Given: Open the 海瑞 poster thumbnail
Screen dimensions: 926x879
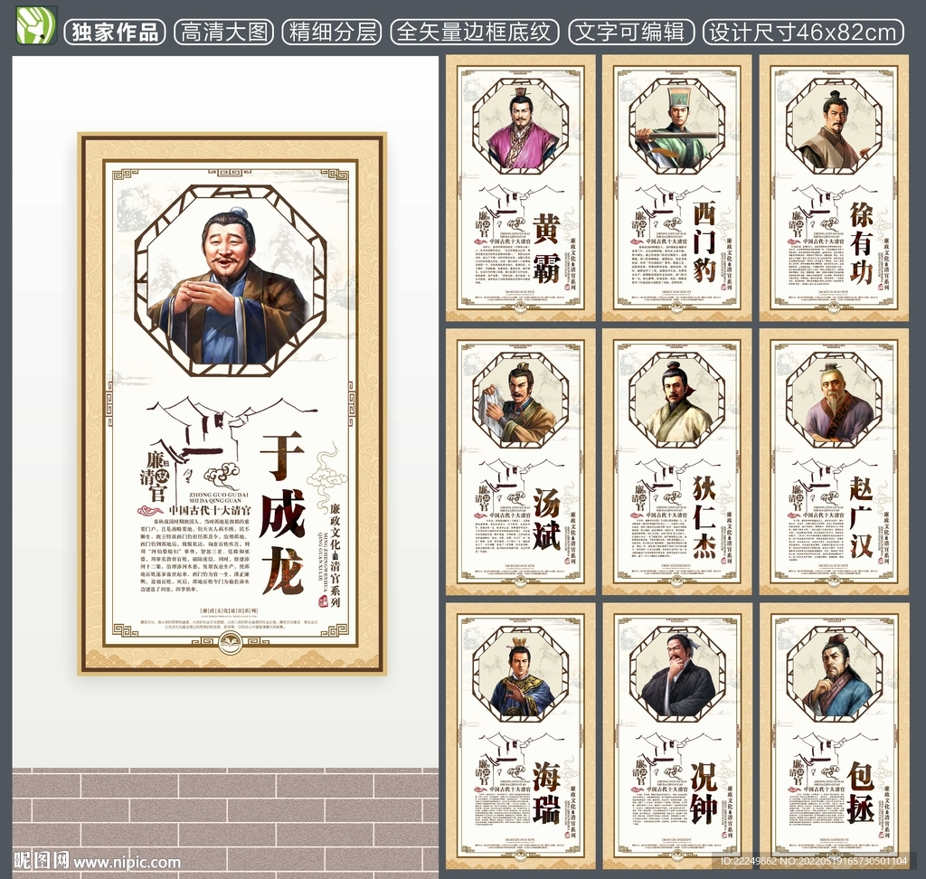Looking at the screenshot, I should [x=521, y=734].
